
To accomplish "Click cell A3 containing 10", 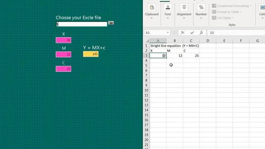I will pos(158,55).
